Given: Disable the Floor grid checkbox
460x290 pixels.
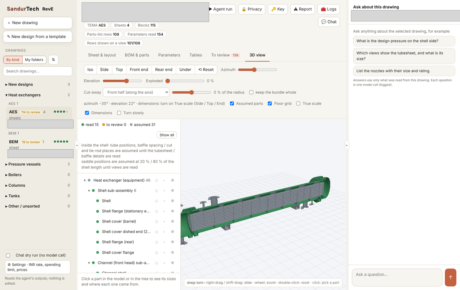Looking at the screenshot, I should [270, 103].
